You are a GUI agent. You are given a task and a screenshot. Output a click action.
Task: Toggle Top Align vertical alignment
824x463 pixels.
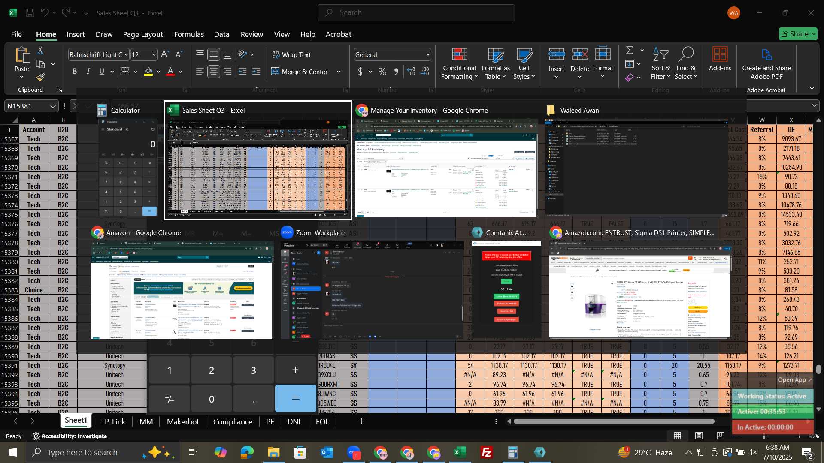coord(200,54)
